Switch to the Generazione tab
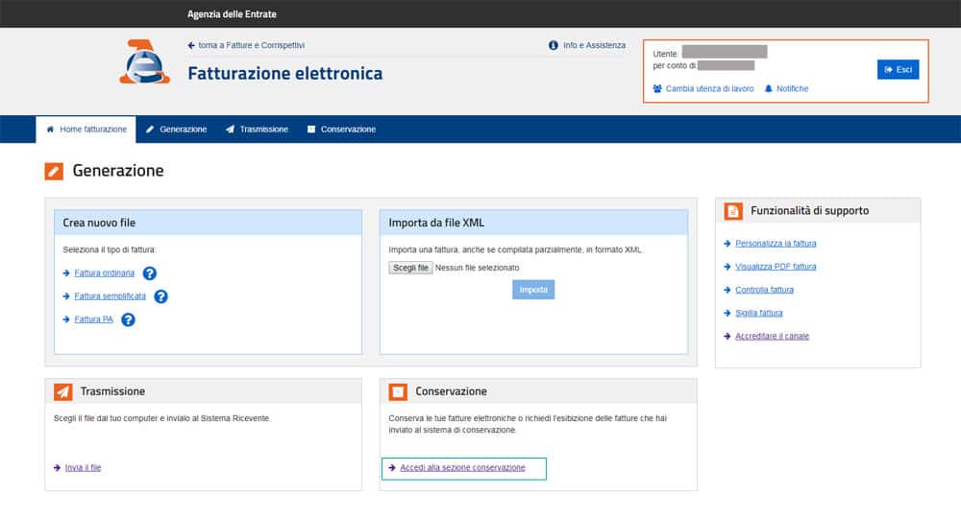Image resolution: width=961 pixels, height=519 pixels. (x=177, y=130)
